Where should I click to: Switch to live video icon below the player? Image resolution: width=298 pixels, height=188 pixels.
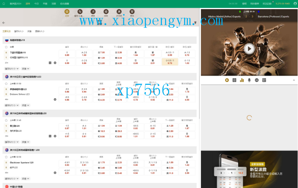[227, 80]
